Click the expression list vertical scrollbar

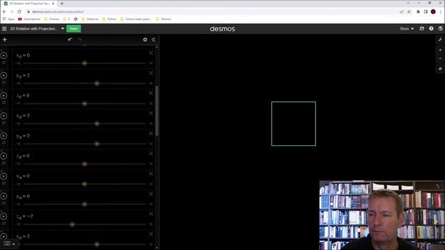[x=157, y=110]
